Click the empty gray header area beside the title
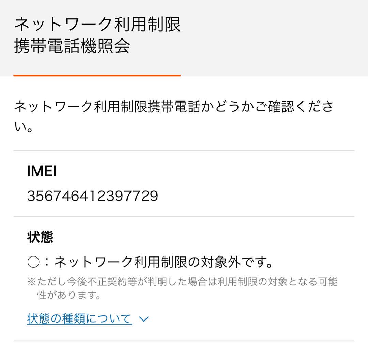The image size is (368, 343). [x=275, y=37]
